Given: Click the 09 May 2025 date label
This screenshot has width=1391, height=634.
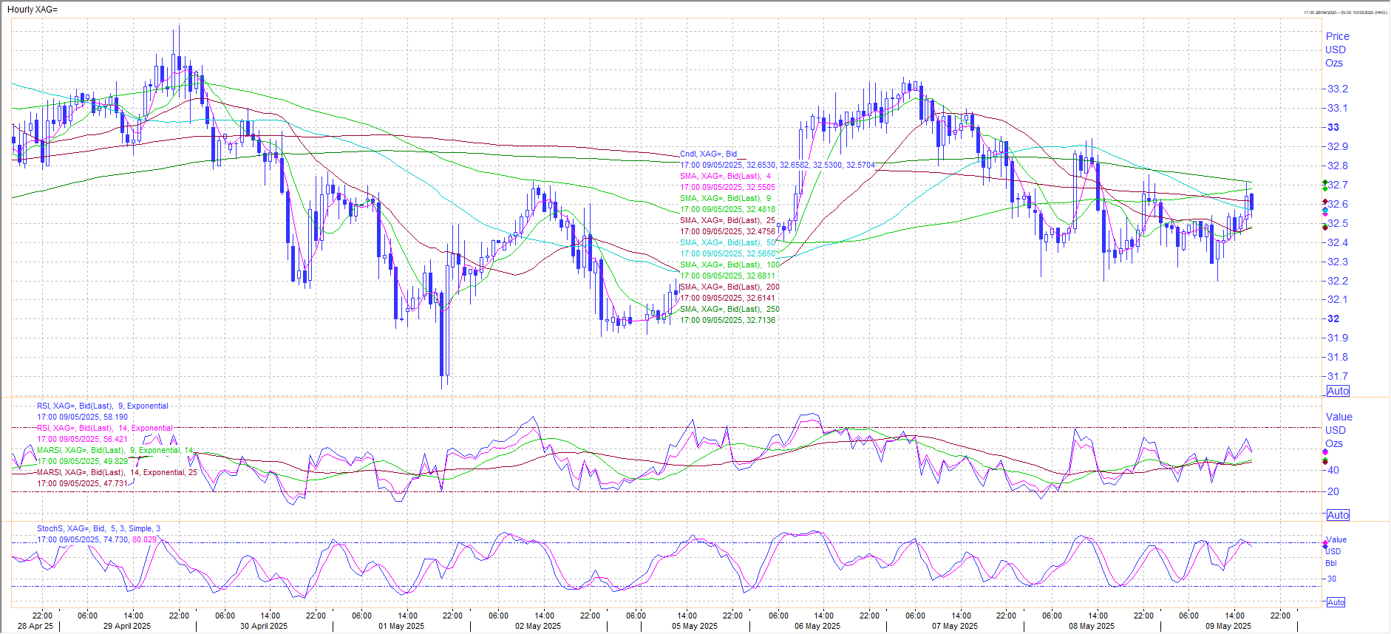Looking at the screenshot, I should pos(1228,626).
